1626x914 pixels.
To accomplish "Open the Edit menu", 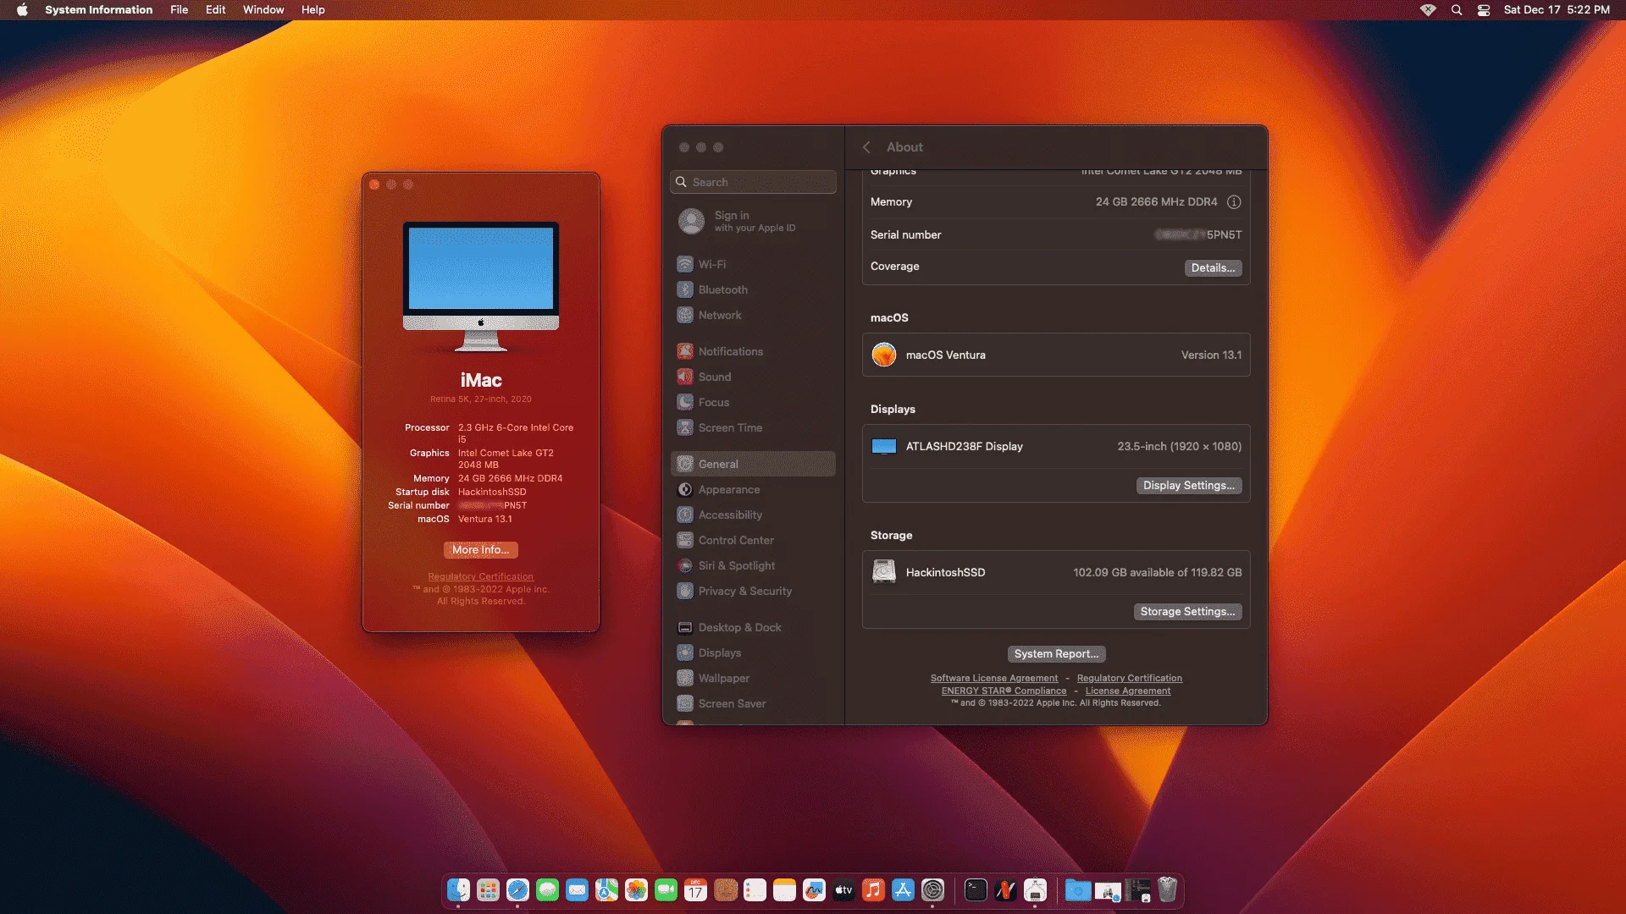I will 216,10.
